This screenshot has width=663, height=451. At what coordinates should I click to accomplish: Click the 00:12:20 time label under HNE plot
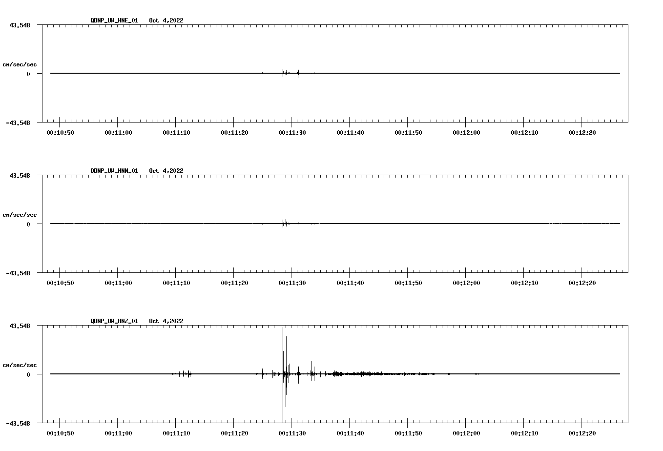[582, 133]
